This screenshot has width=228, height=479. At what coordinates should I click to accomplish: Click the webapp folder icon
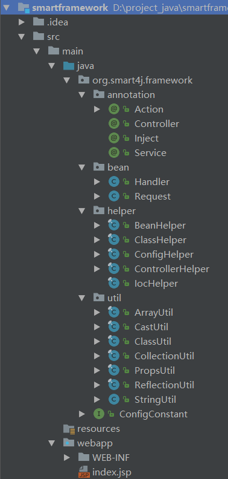(x=69, y=443)
